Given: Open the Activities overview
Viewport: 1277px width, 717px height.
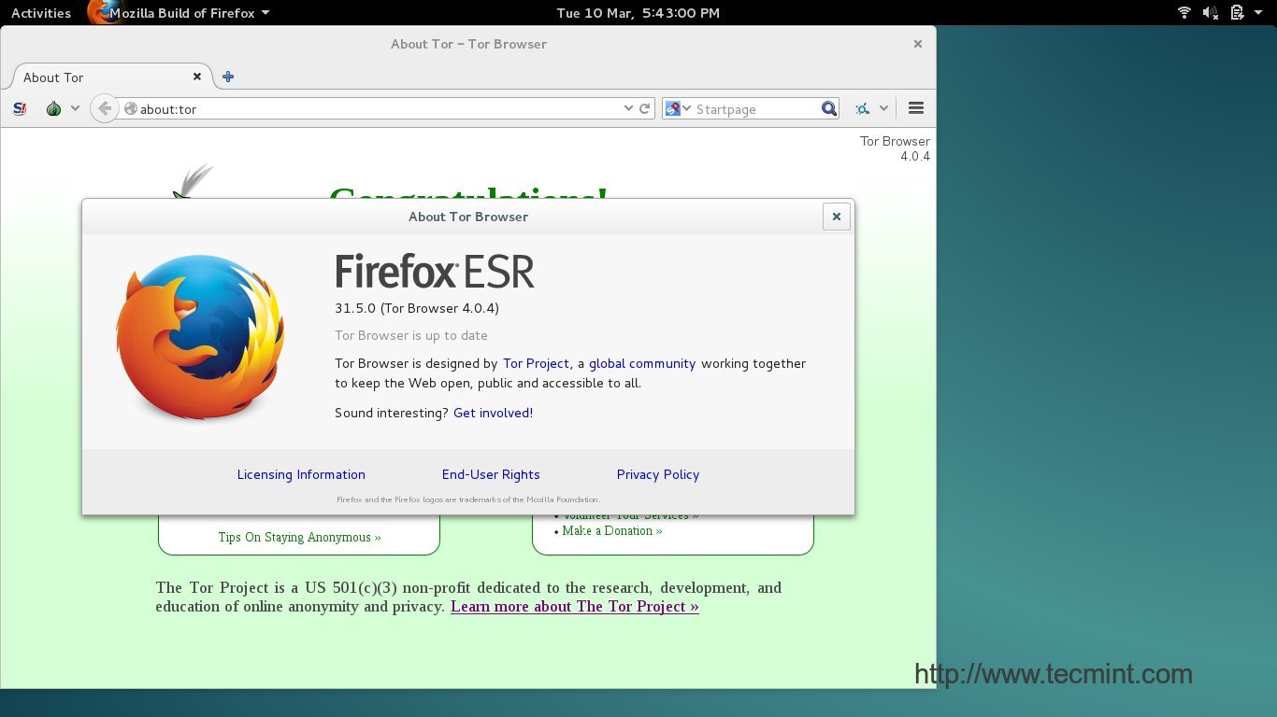Looking at the screenshot, I should point(41,13).
